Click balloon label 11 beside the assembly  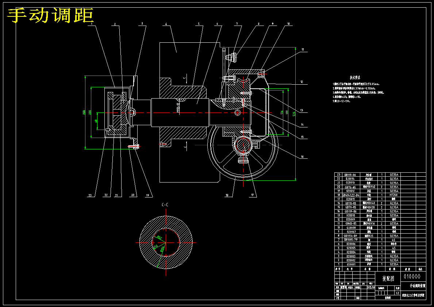coord(303,50)
